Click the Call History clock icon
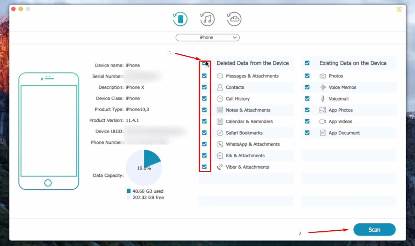Screen dimensions: 415x246 point(220,99)
